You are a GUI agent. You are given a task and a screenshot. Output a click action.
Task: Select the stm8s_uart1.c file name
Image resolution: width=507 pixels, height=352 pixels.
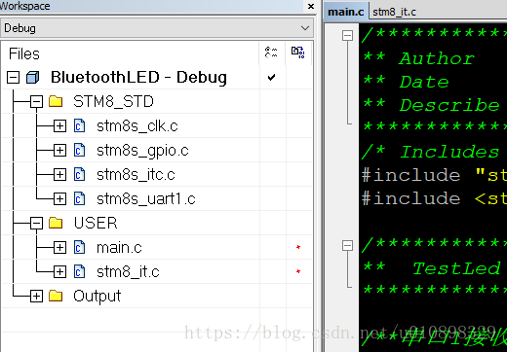[x=146, y=199]
